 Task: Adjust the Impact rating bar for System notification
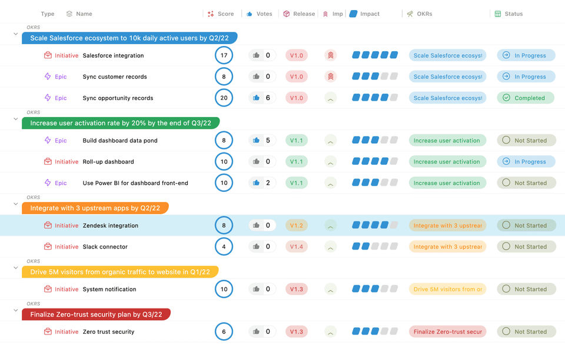coord(375,289)
